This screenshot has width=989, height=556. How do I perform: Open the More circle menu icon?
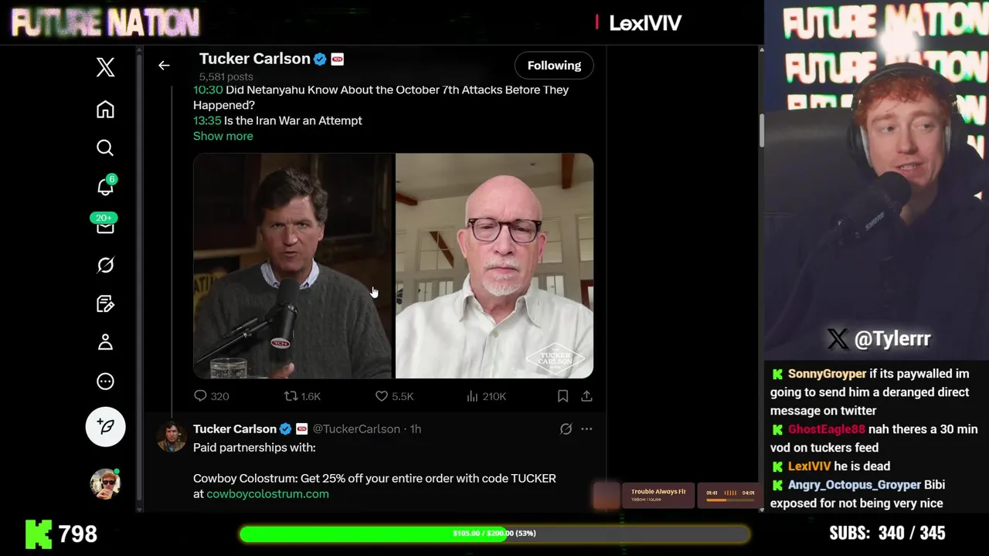pos(105,381)
